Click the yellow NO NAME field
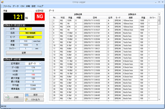Viewport: 165px width, 109px height. click(31, 33)
